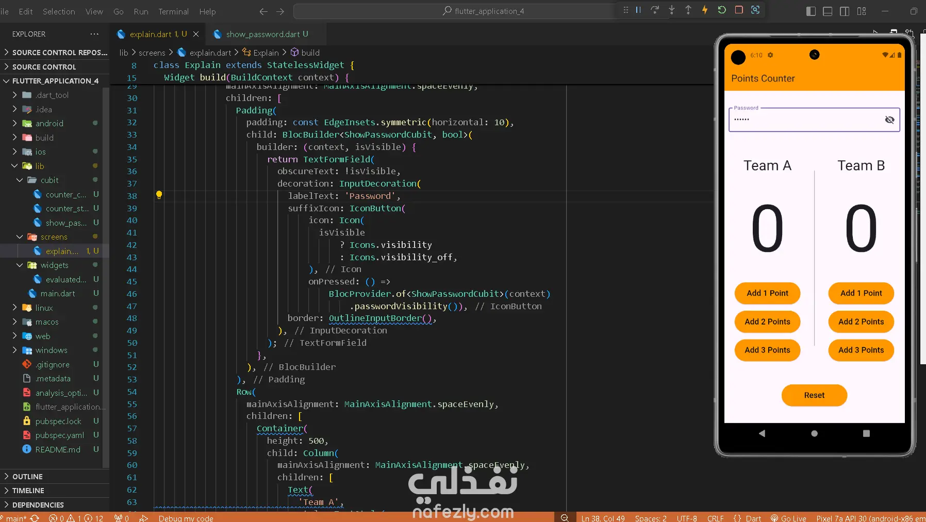Open the Run menu
The height and width of the screenshot is (522, 926).
pyautogui.click(x=141, y=11)
